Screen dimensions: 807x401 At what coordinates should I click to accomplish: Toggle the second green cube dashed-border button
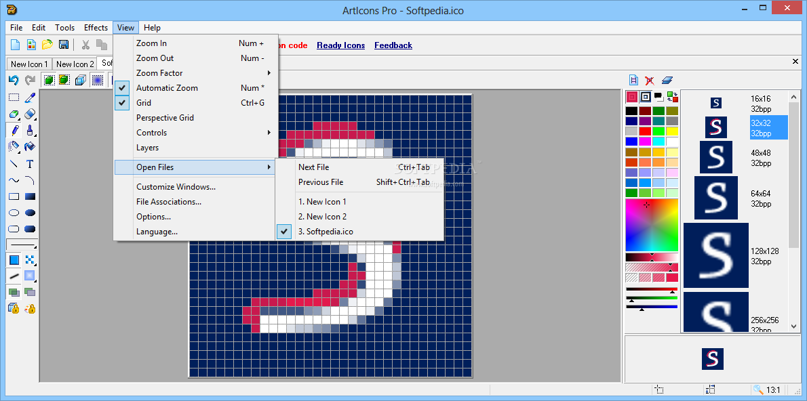click(x=64, y=80)
